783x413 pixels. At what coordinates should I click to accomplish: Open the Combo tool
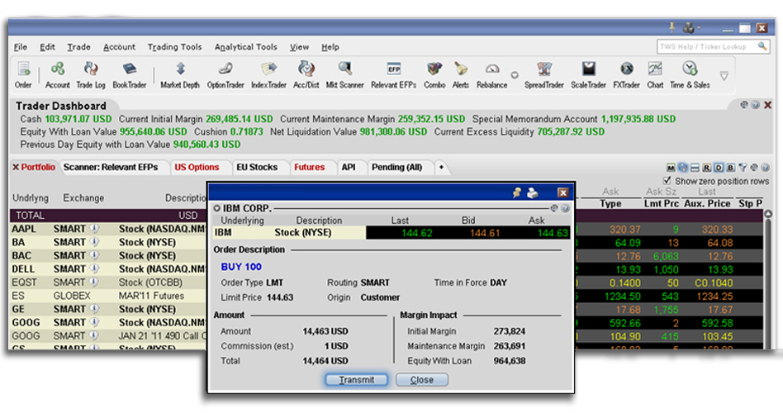point(434,75)
